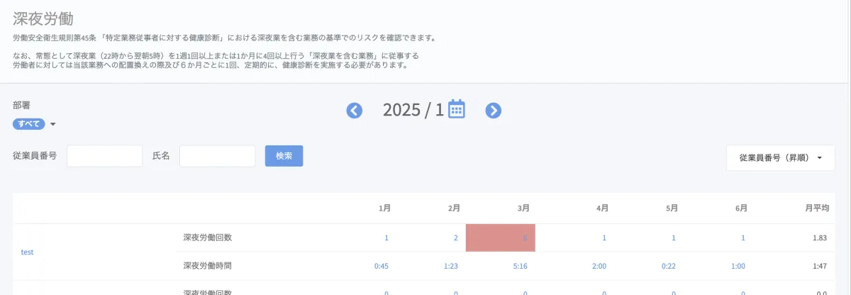
Task: Open the 従業員番号（昇順） sort dropdown
Action: pos(780,157)
